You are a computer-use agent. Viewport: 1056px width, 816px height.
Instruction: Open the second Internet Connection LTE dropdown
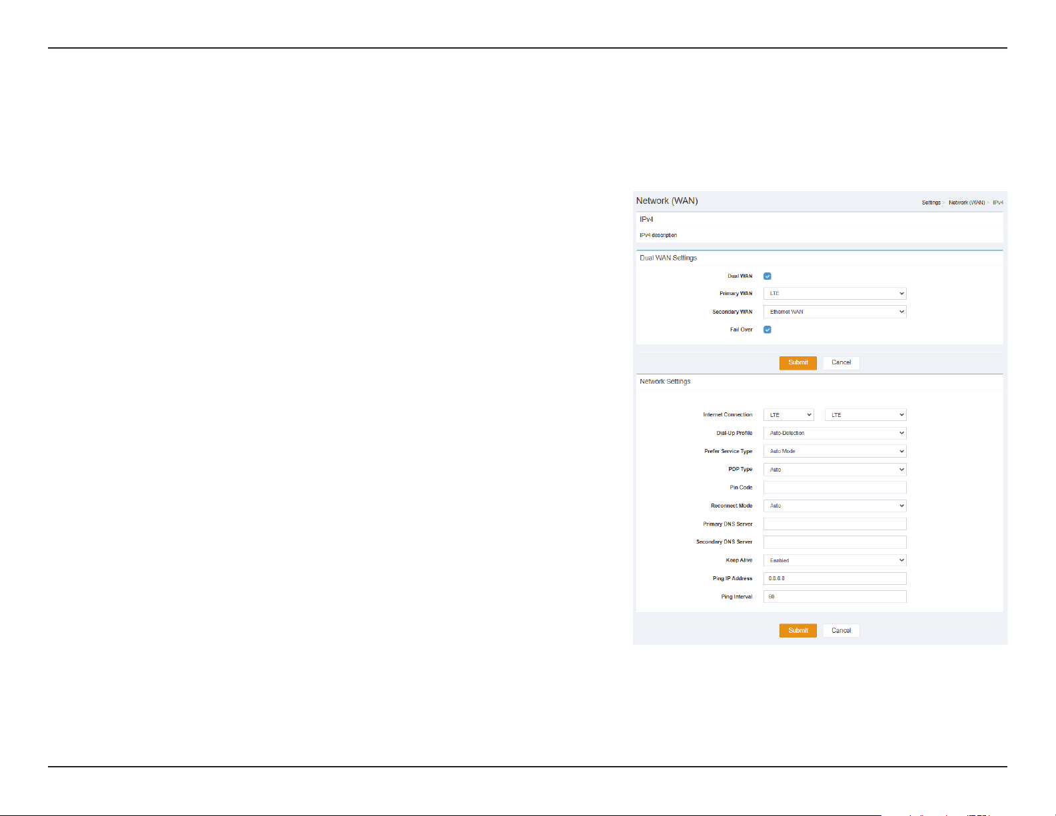click(x=865, y=415)
